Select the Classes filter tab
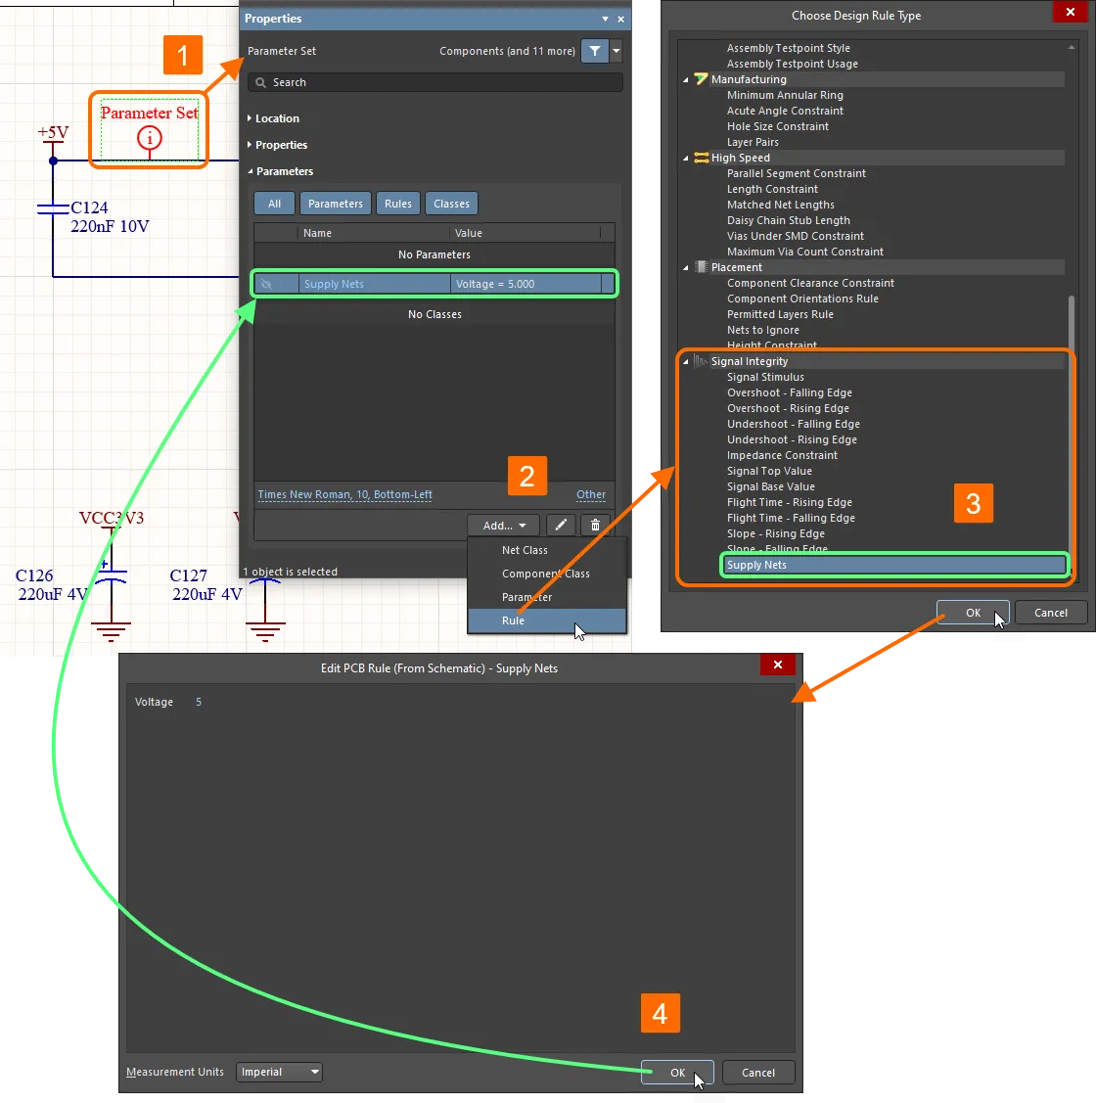 click(x=452, y=204)
